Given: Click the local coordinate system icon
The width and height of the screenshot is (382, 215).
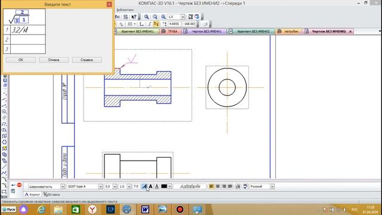Looking at the screenshot, I should 141,24.
